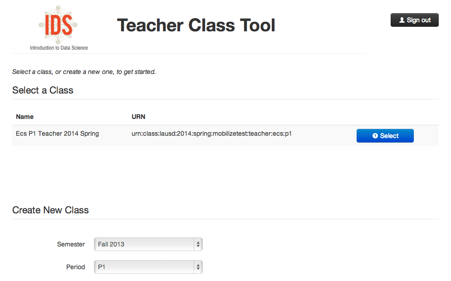Click the class URN text in the table
This screenshot has height=281, width=451.
214,134
